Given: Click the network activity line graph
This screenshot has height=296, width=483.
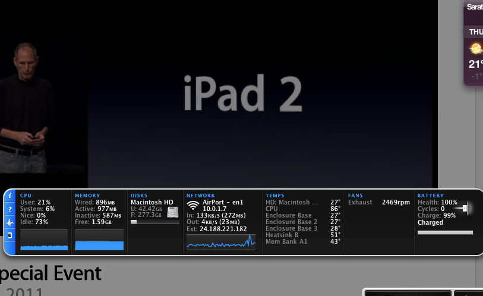Looking at the screenshot, I should pyautogui.click(x=221, y=242).
